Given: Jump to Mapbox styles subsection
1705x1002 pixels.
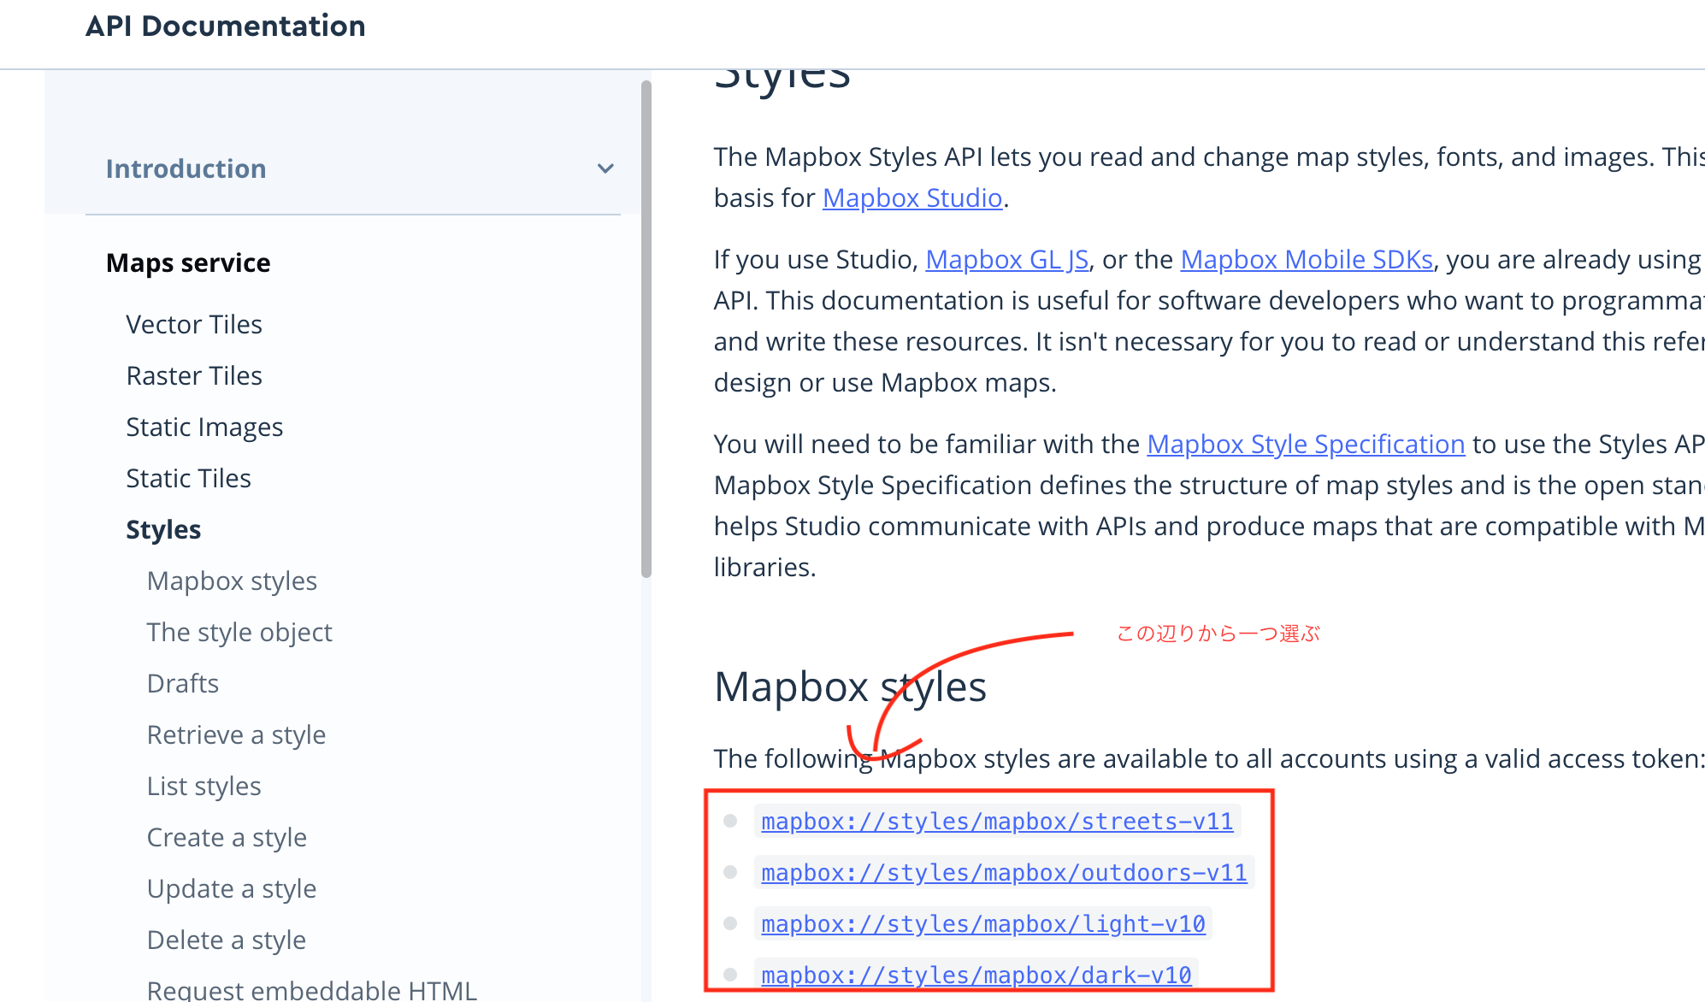Looking at the screenshot, I should click(x=232, y=581).
